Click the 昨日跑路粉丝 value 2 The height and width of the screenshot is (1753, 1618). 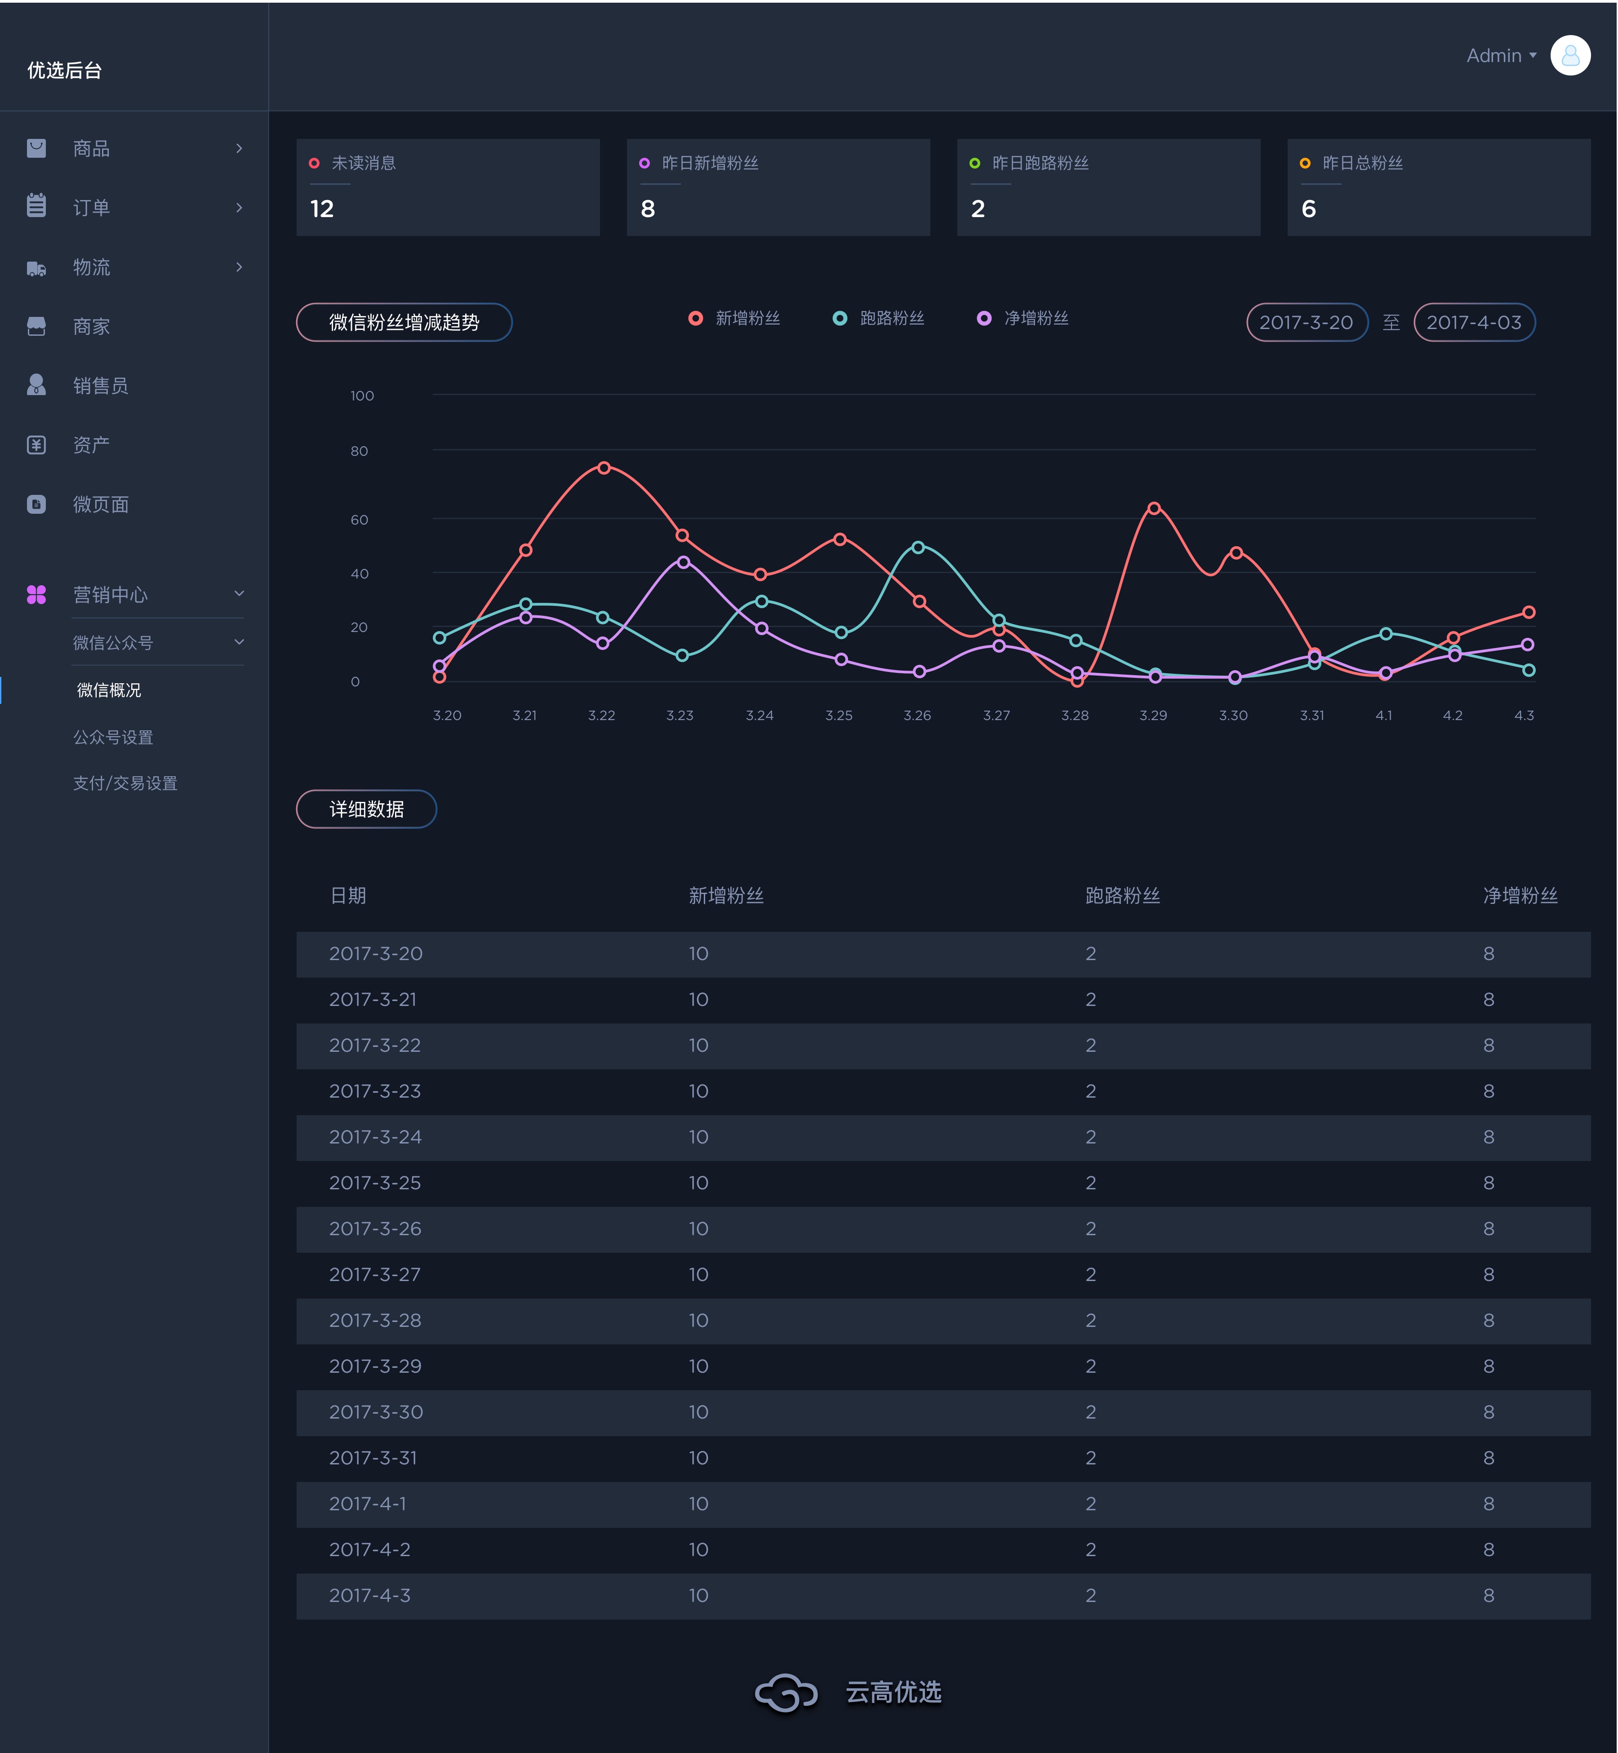pos(978,209)
